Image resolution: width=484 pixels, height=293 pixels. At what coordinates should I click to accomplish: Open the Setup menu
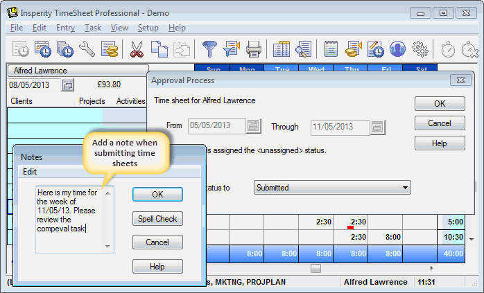pos(148,28)
